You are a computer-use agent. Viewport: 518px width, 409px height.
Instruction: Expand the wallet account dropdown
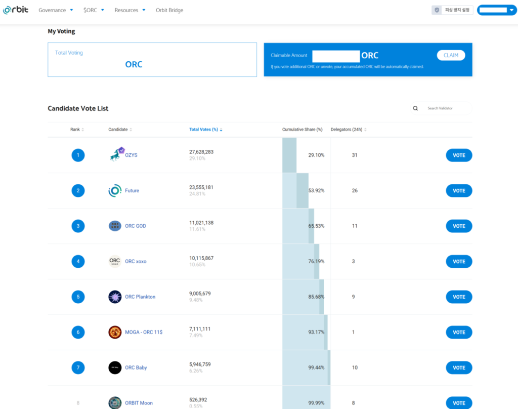[497, 10]
